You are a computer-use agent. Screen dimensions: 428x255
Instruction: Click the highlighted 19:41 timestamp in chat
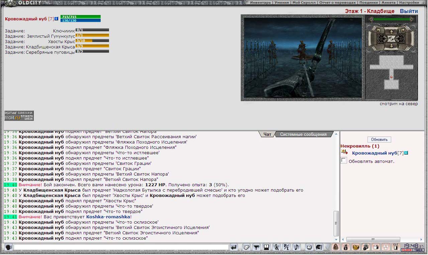(x=10, y=217)
